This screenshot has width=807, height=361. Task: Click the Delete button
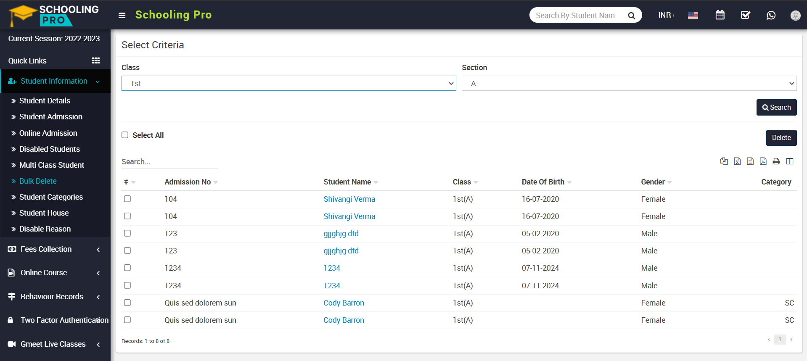pyautogui.click(x=781, y=138)
